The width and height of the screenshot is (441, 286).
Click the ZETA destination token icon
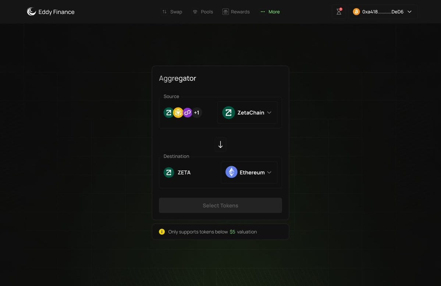(x=169, y=172)
